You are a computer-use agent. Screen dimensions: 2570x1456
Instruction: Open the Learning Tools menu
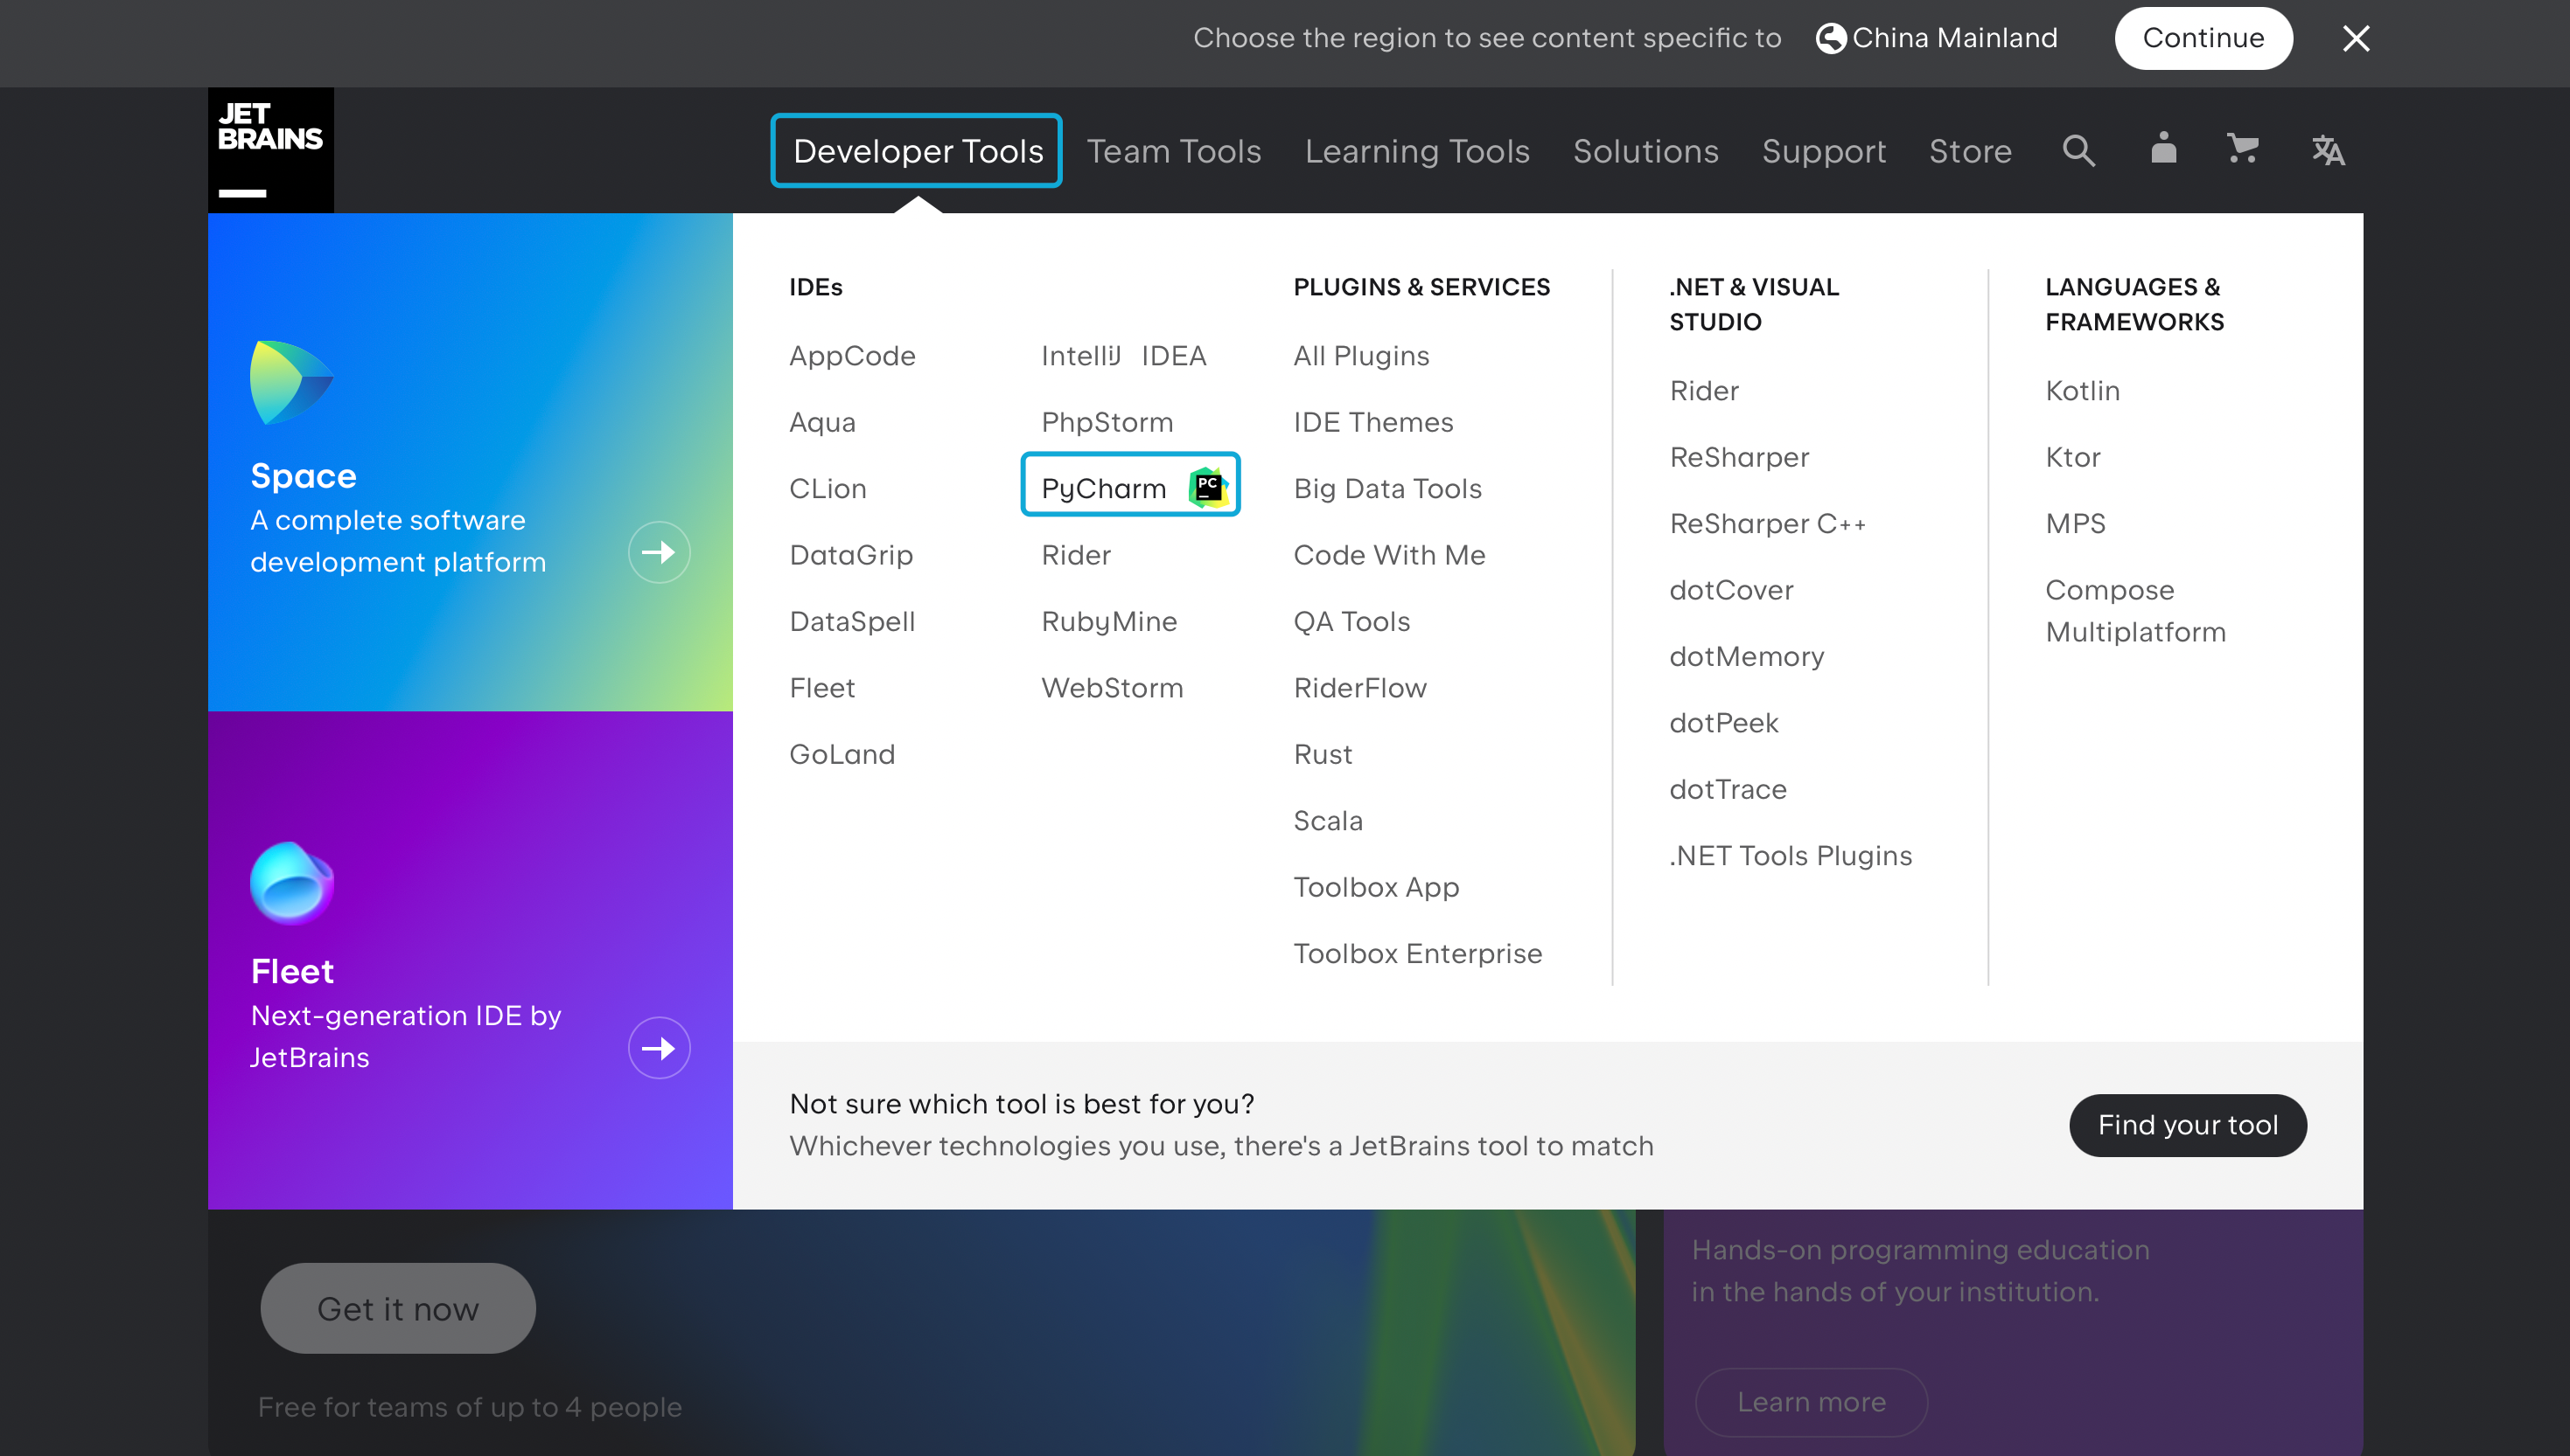(x=1417, y=151)
